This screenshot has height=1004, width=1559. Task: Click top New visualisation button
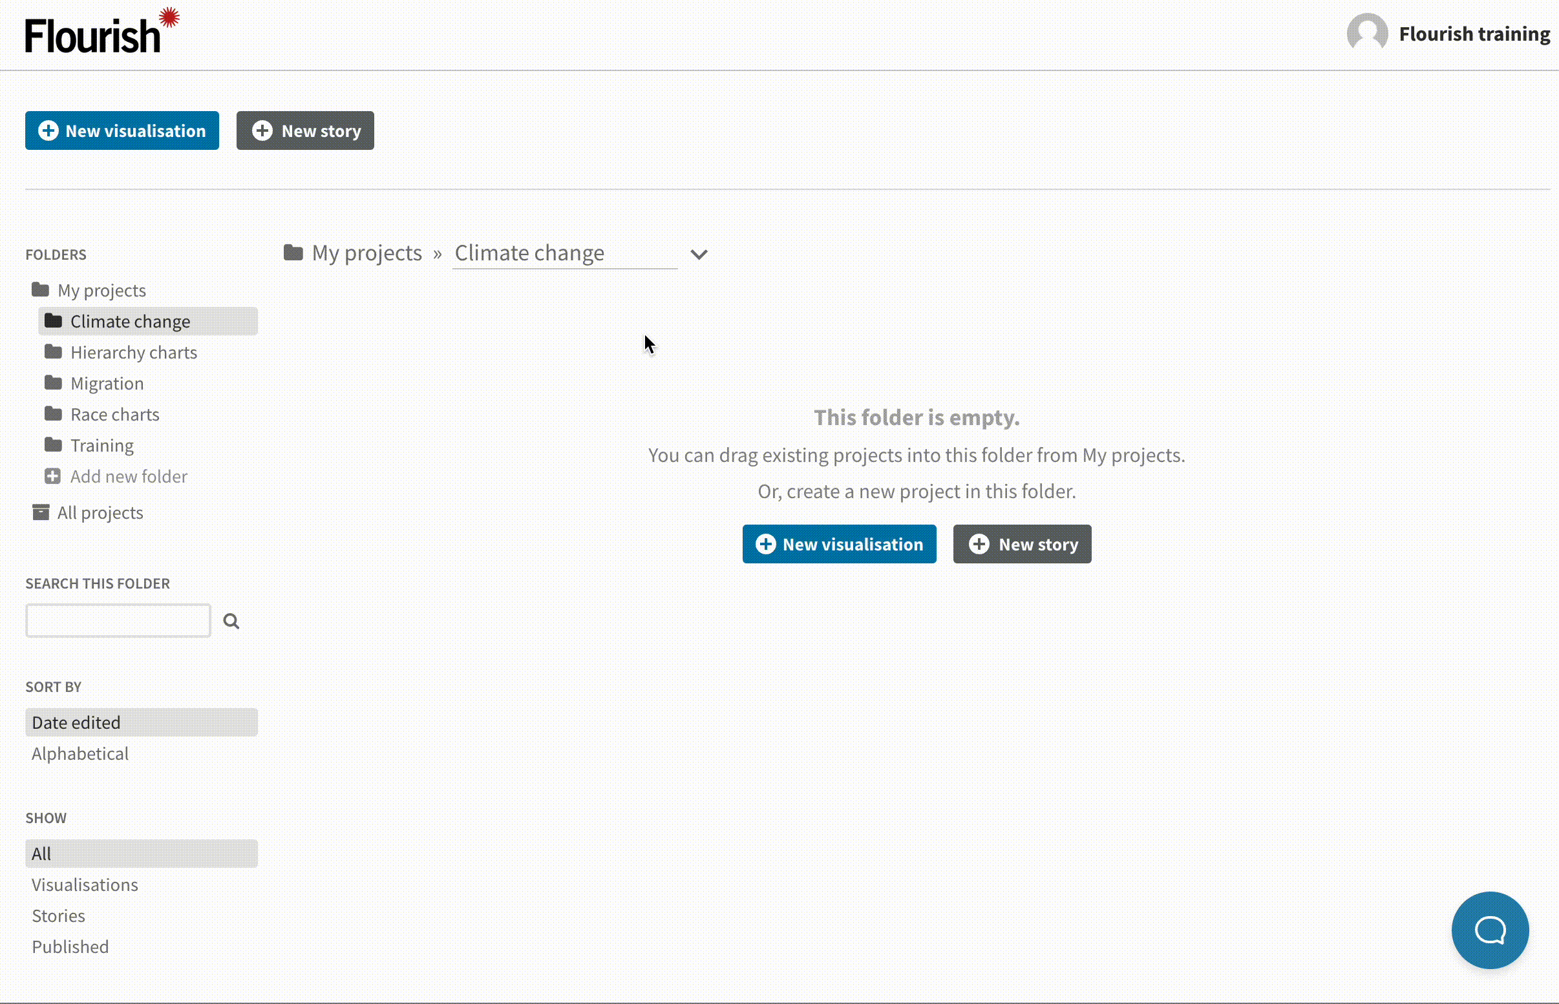[x=122, y=131]
